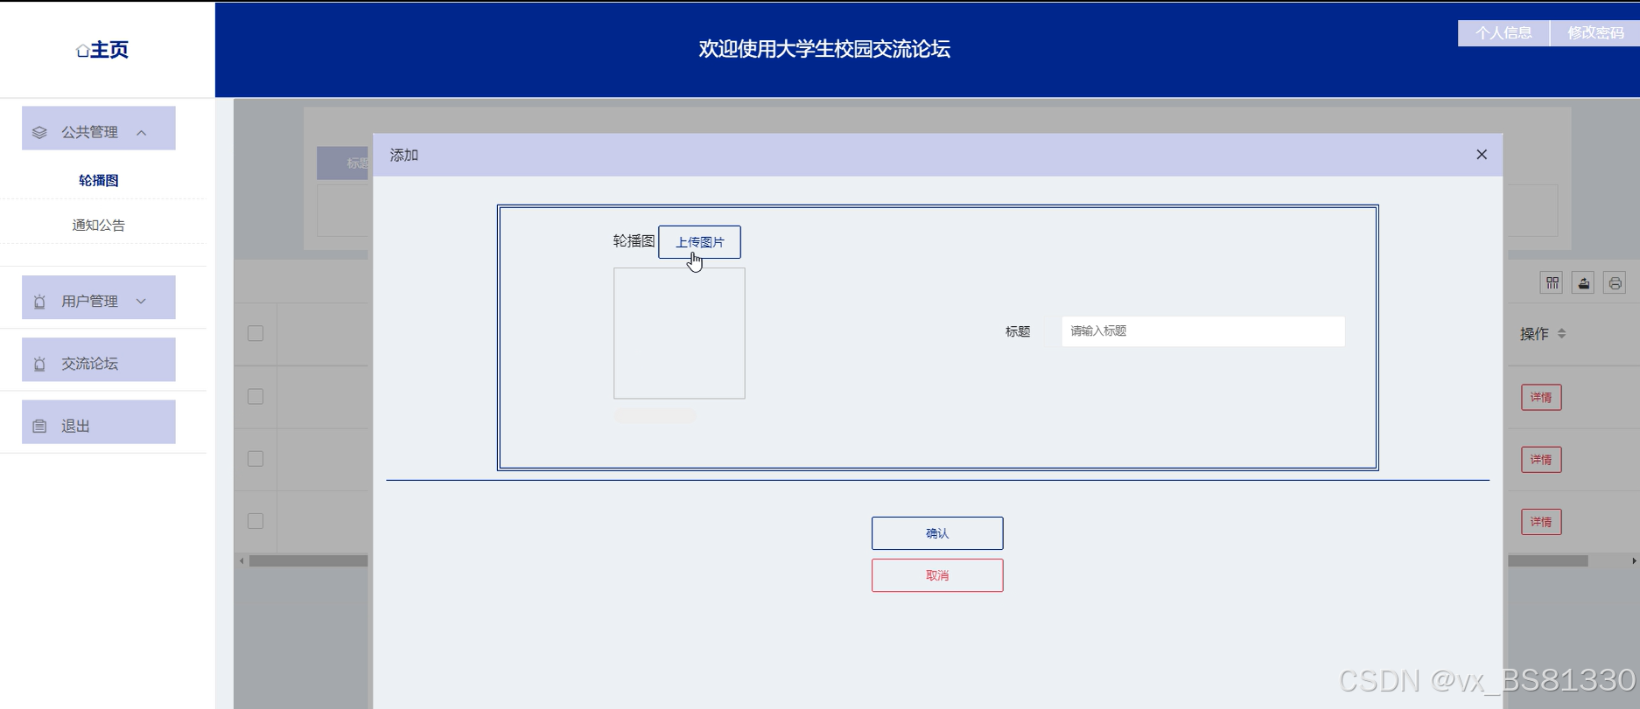Toggle the third data row checkbox
1640x709 pixels.
[x=256, y=521]
